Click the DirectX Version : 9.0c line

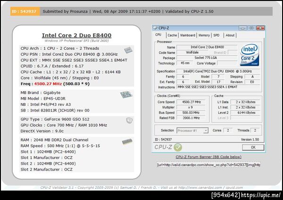42,131
